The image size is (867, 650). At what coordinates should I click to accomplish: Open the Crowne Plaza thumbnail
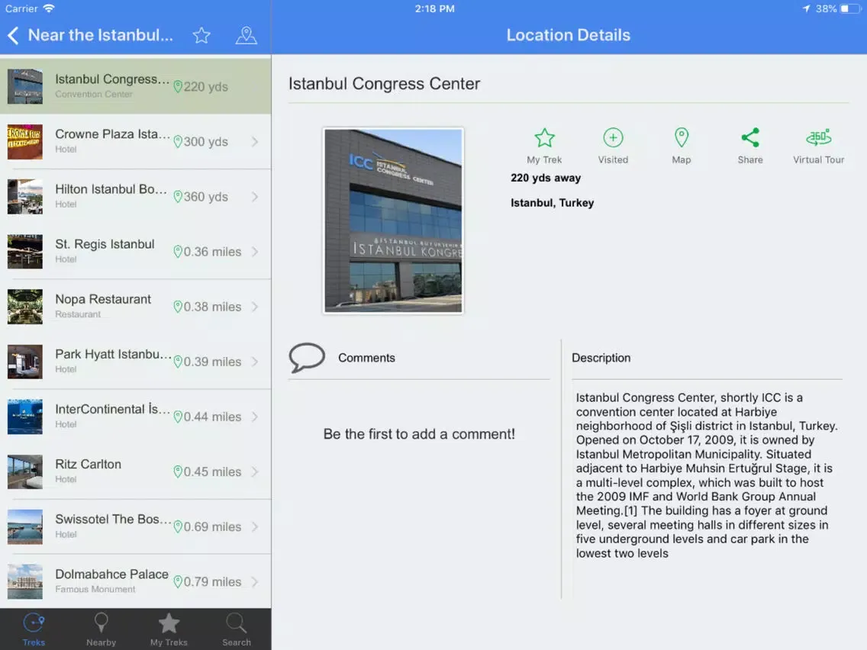[x=25, y=141]
